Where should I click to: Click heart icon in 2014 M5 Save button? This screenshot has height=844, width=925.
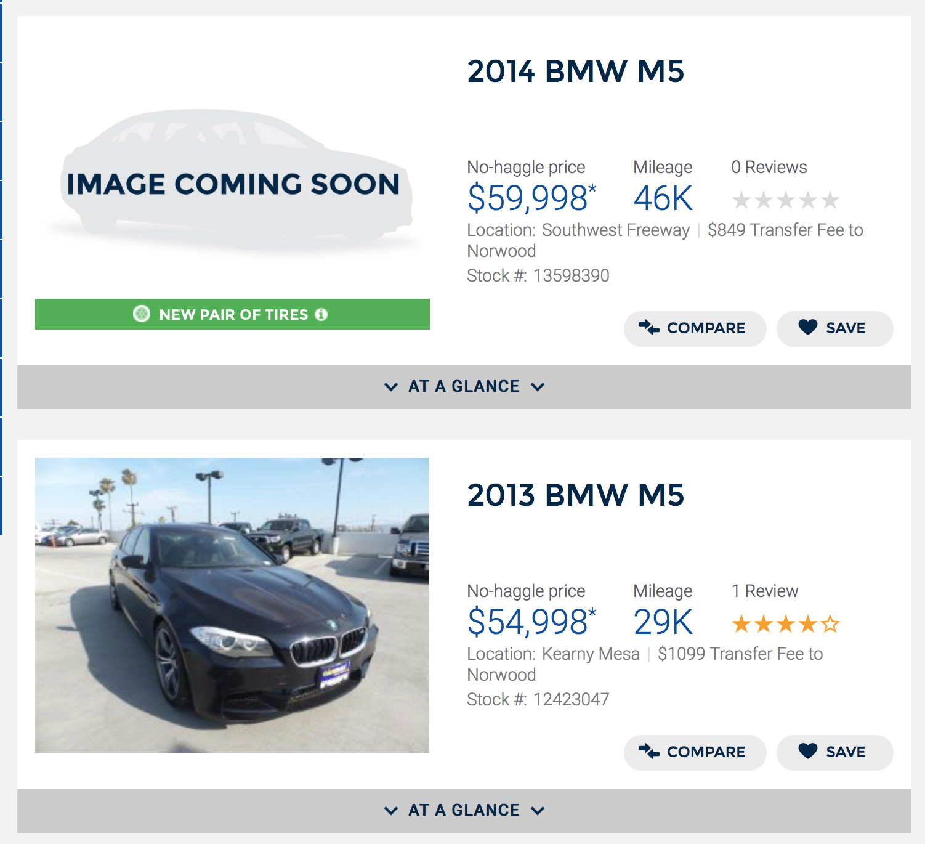pos(808,328)
